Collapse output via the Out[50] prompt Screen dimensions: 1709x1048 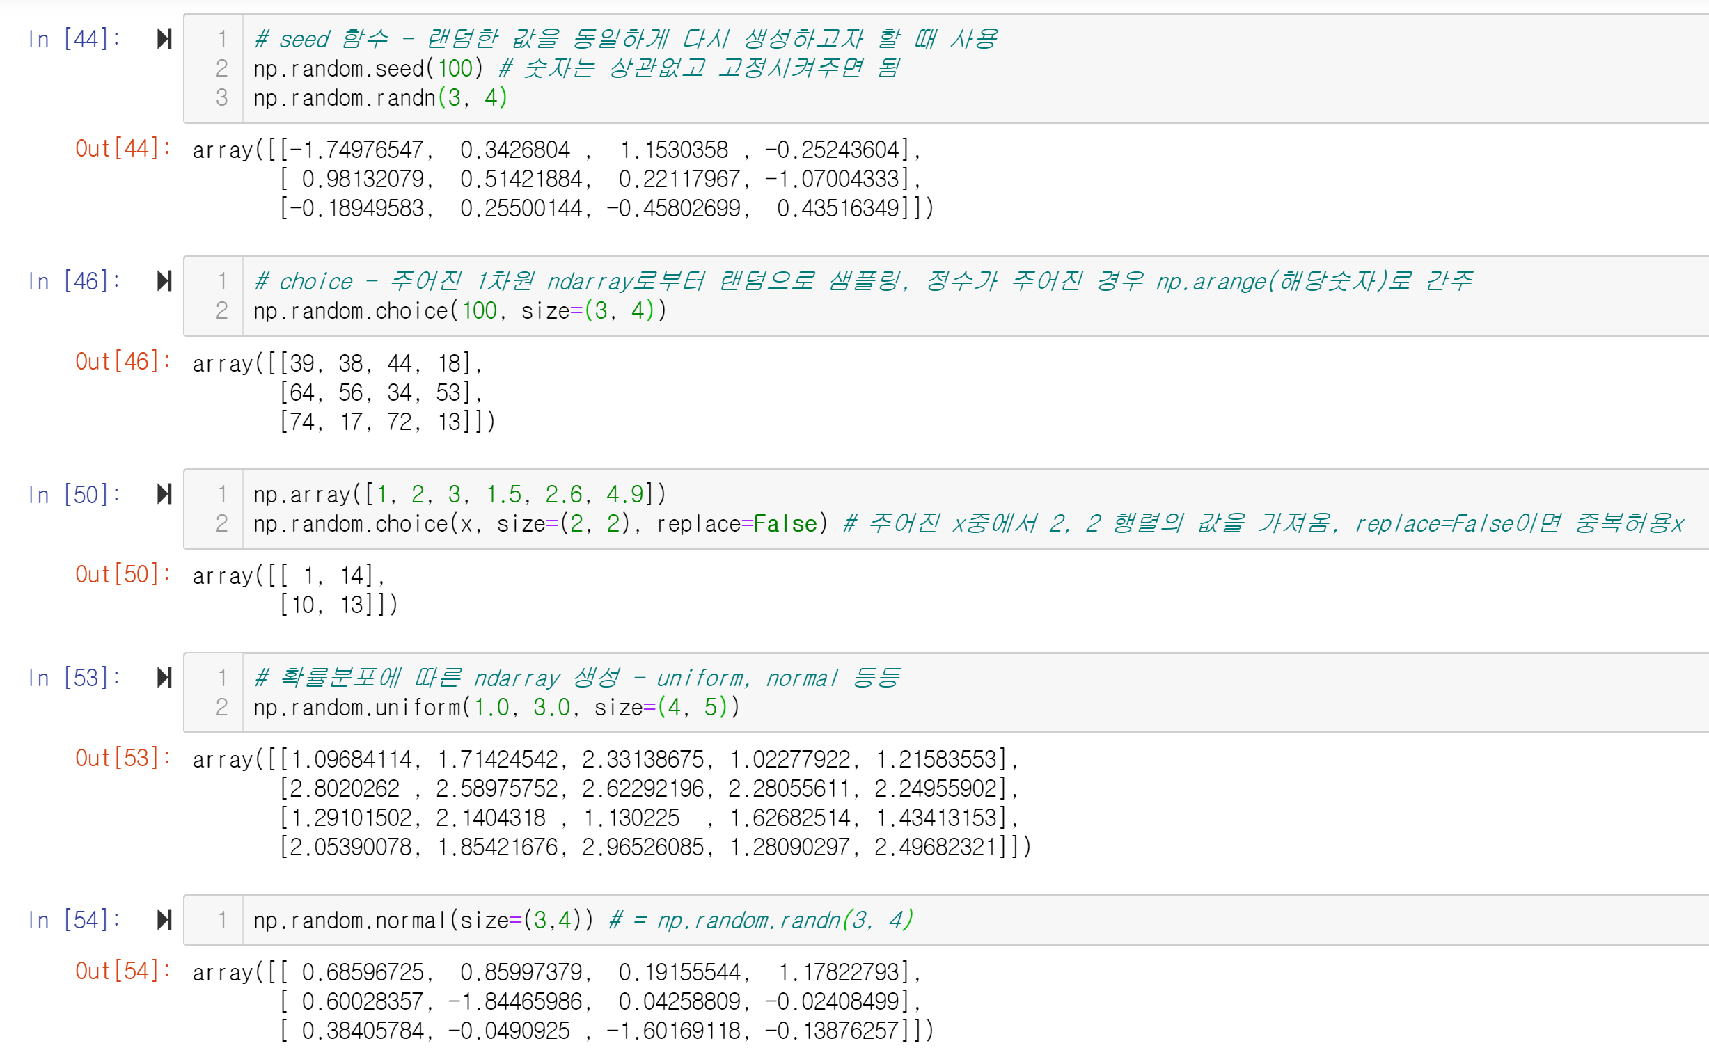point(123,574)
